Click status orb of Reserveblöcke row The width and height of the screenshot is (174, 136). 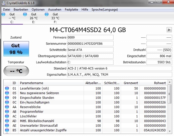(x=7, y=107)
